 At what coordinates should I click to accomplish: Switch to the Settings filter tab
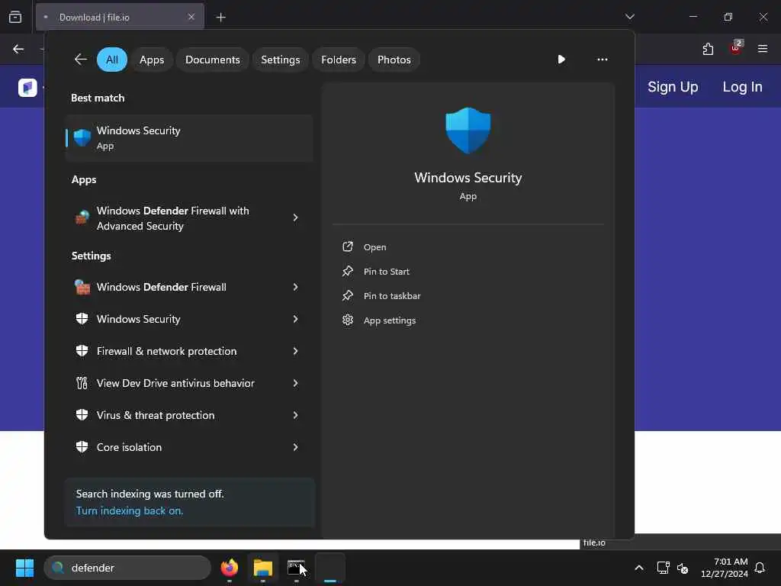click(281, 60)
